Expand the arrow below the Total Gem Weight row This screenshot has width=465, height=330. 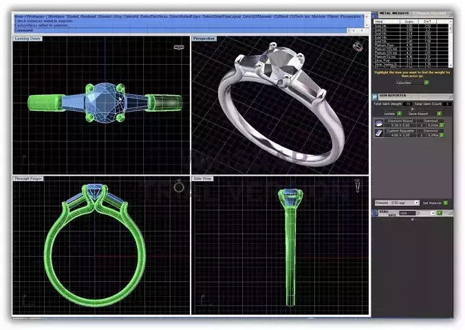click(412, 109)
